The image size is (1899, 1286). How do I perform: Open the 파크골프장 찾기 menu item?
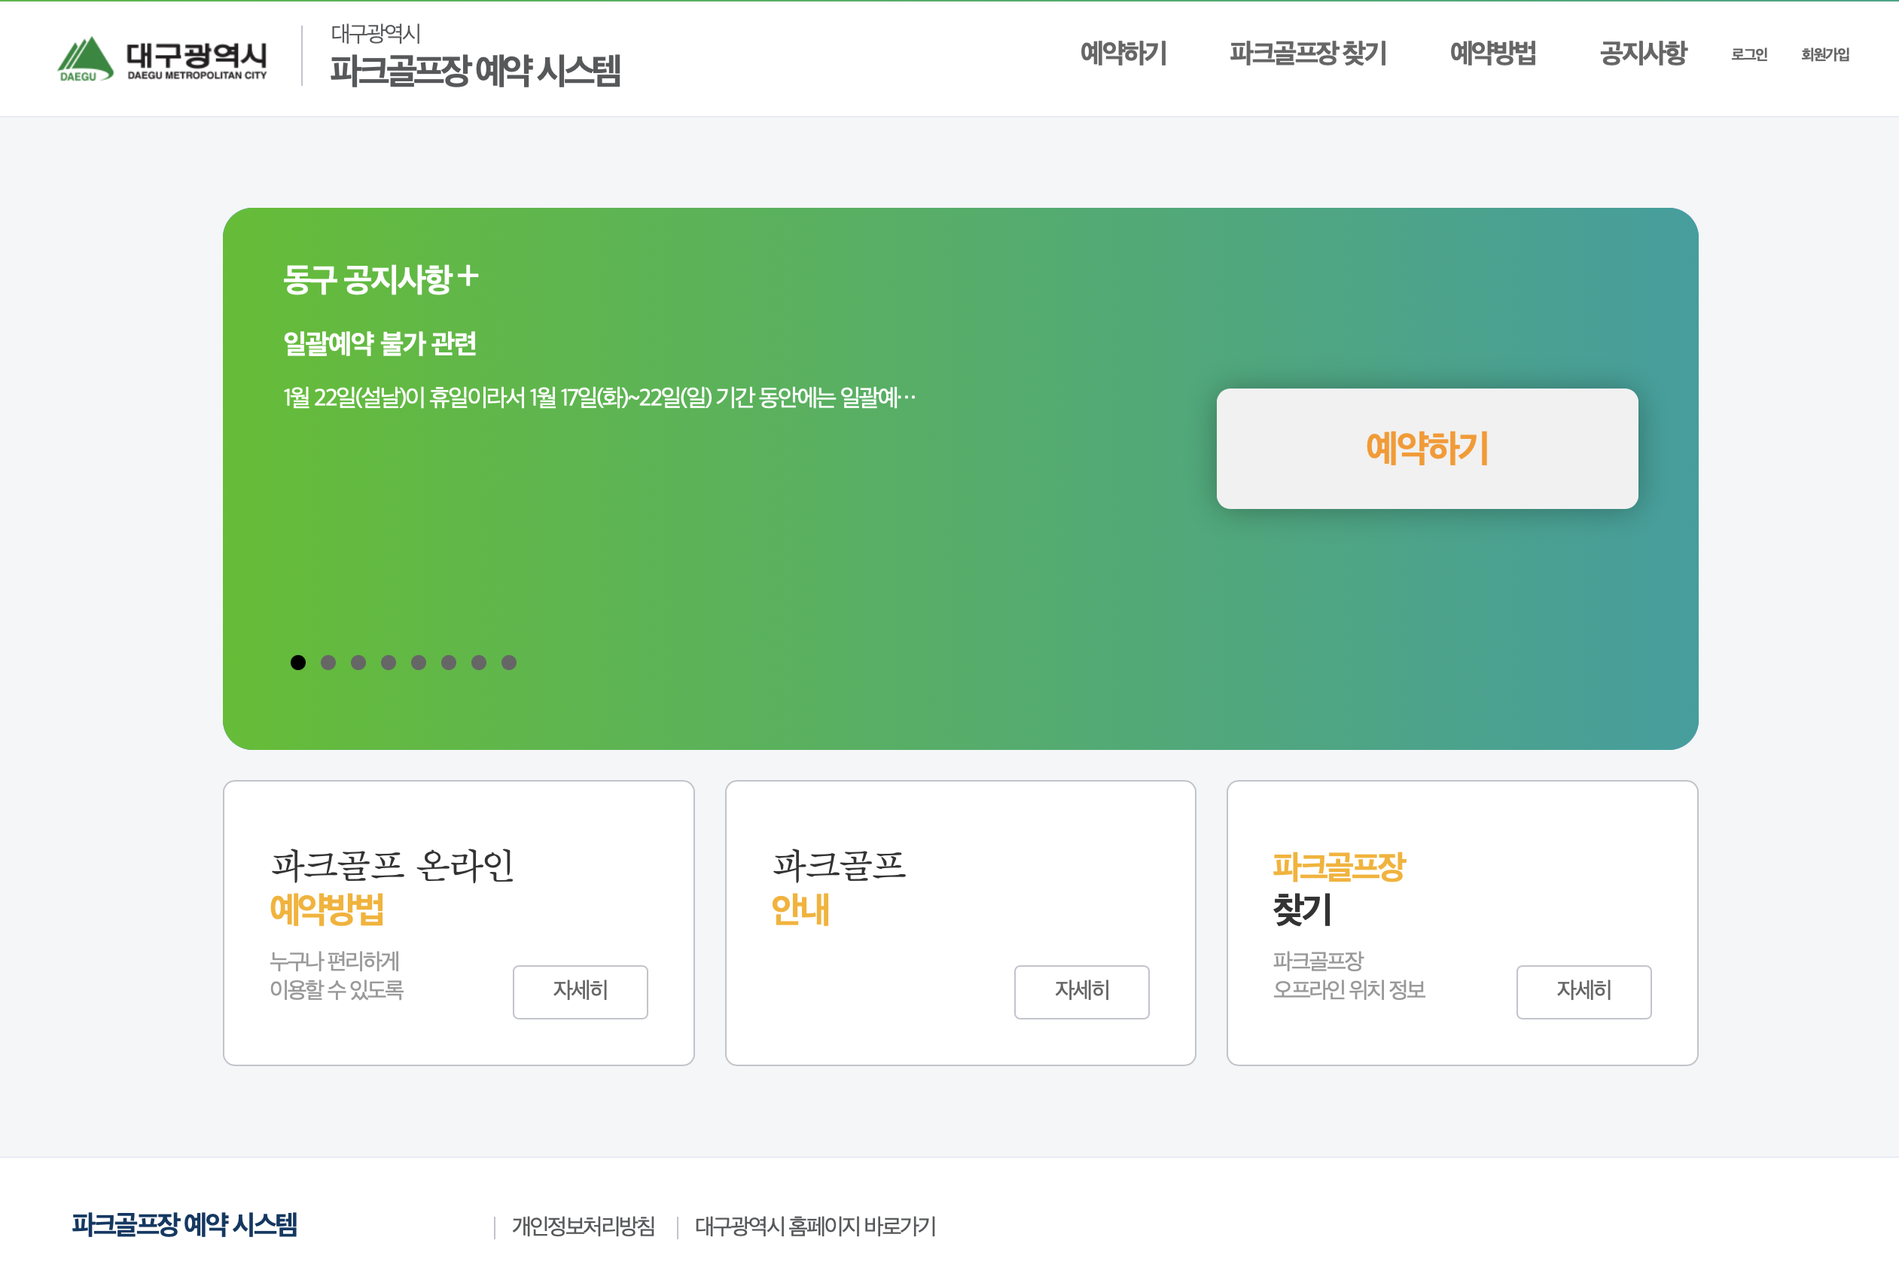[1308, 54]
